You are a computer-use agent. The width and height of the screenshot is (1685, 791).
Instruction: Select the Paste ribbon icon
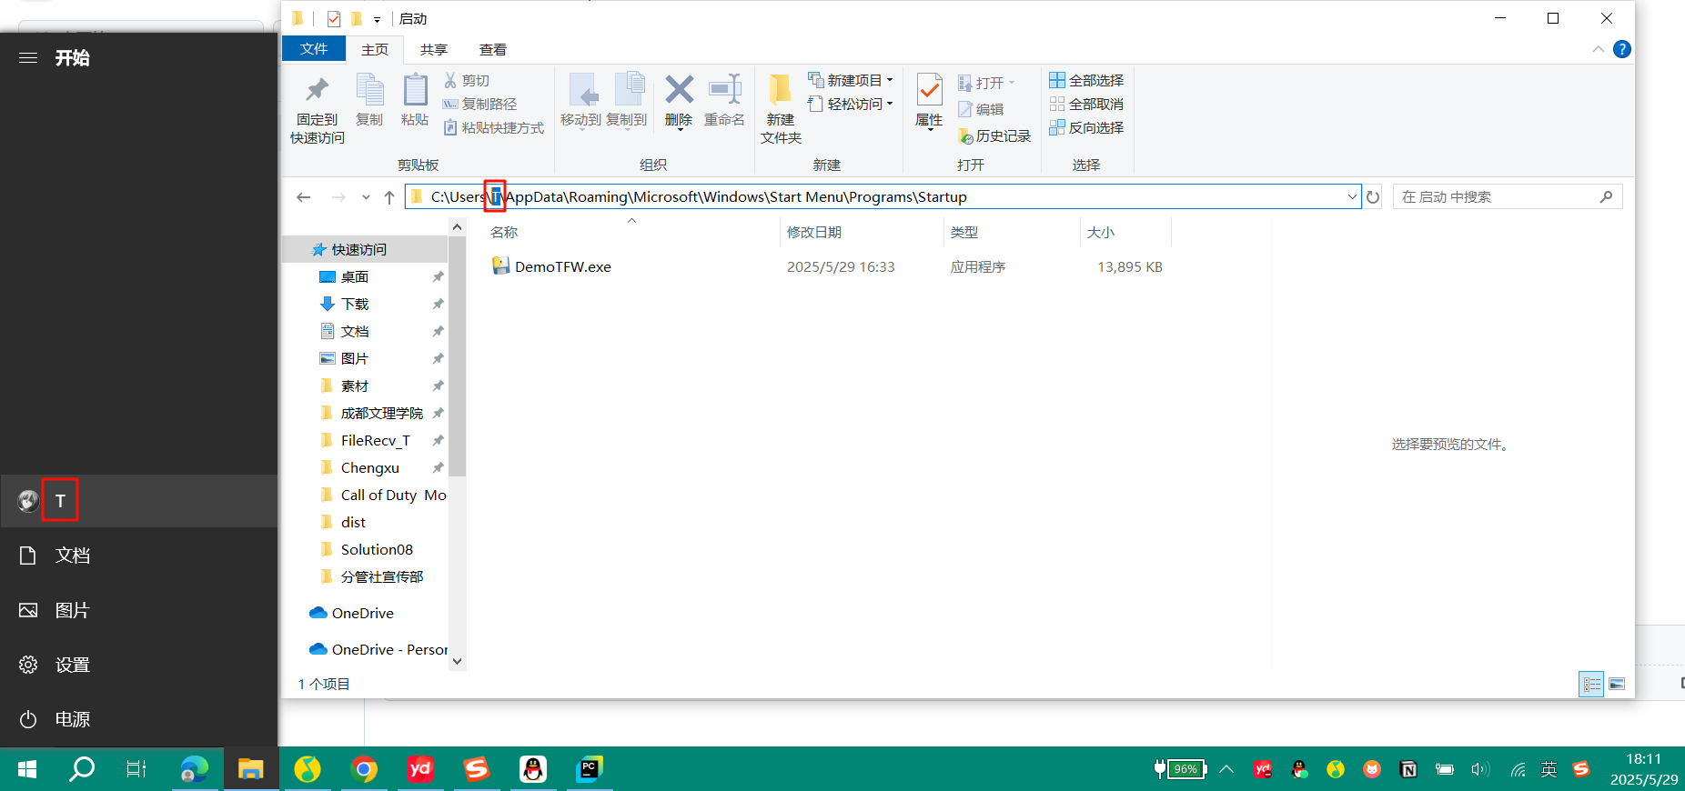pos(415,100)
